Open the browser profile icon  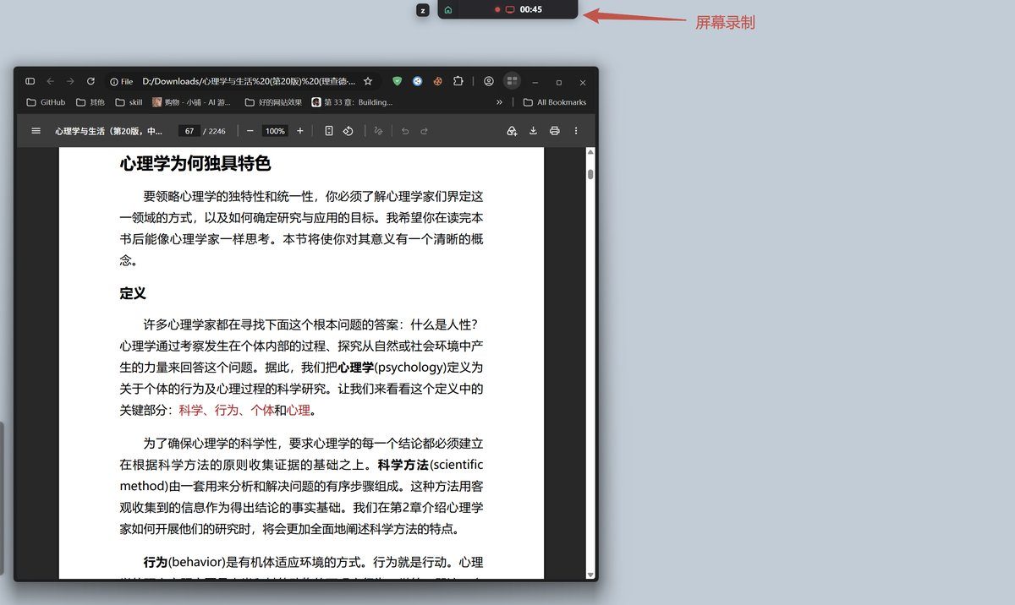pos(489,81)
